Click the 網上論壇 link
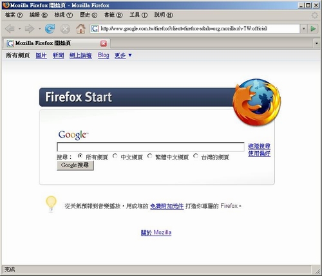 80,55
